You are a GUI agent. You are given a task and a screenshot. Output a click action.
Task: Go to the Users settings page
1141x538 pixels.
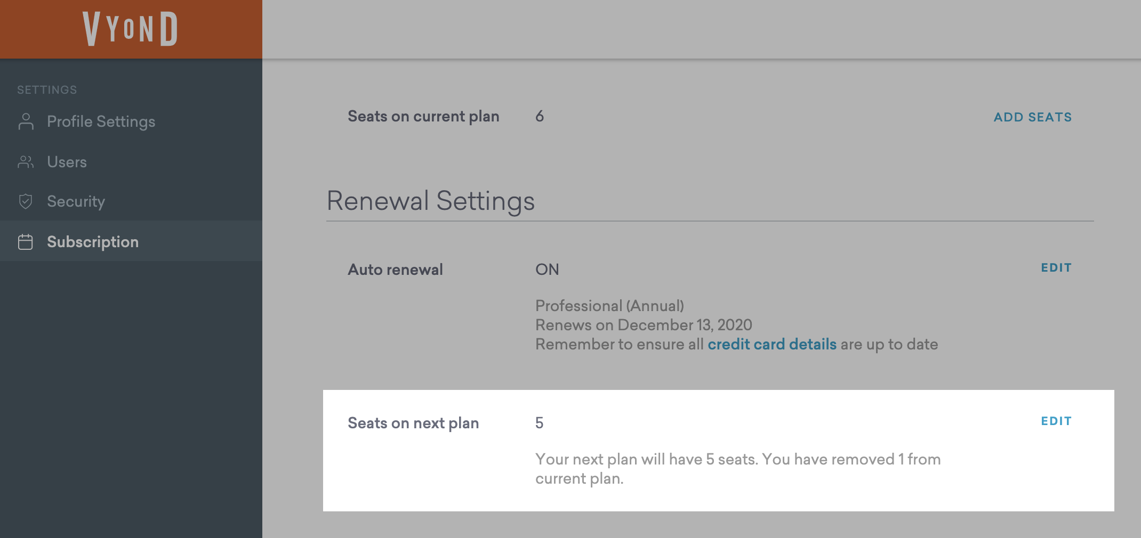(67, 162)
